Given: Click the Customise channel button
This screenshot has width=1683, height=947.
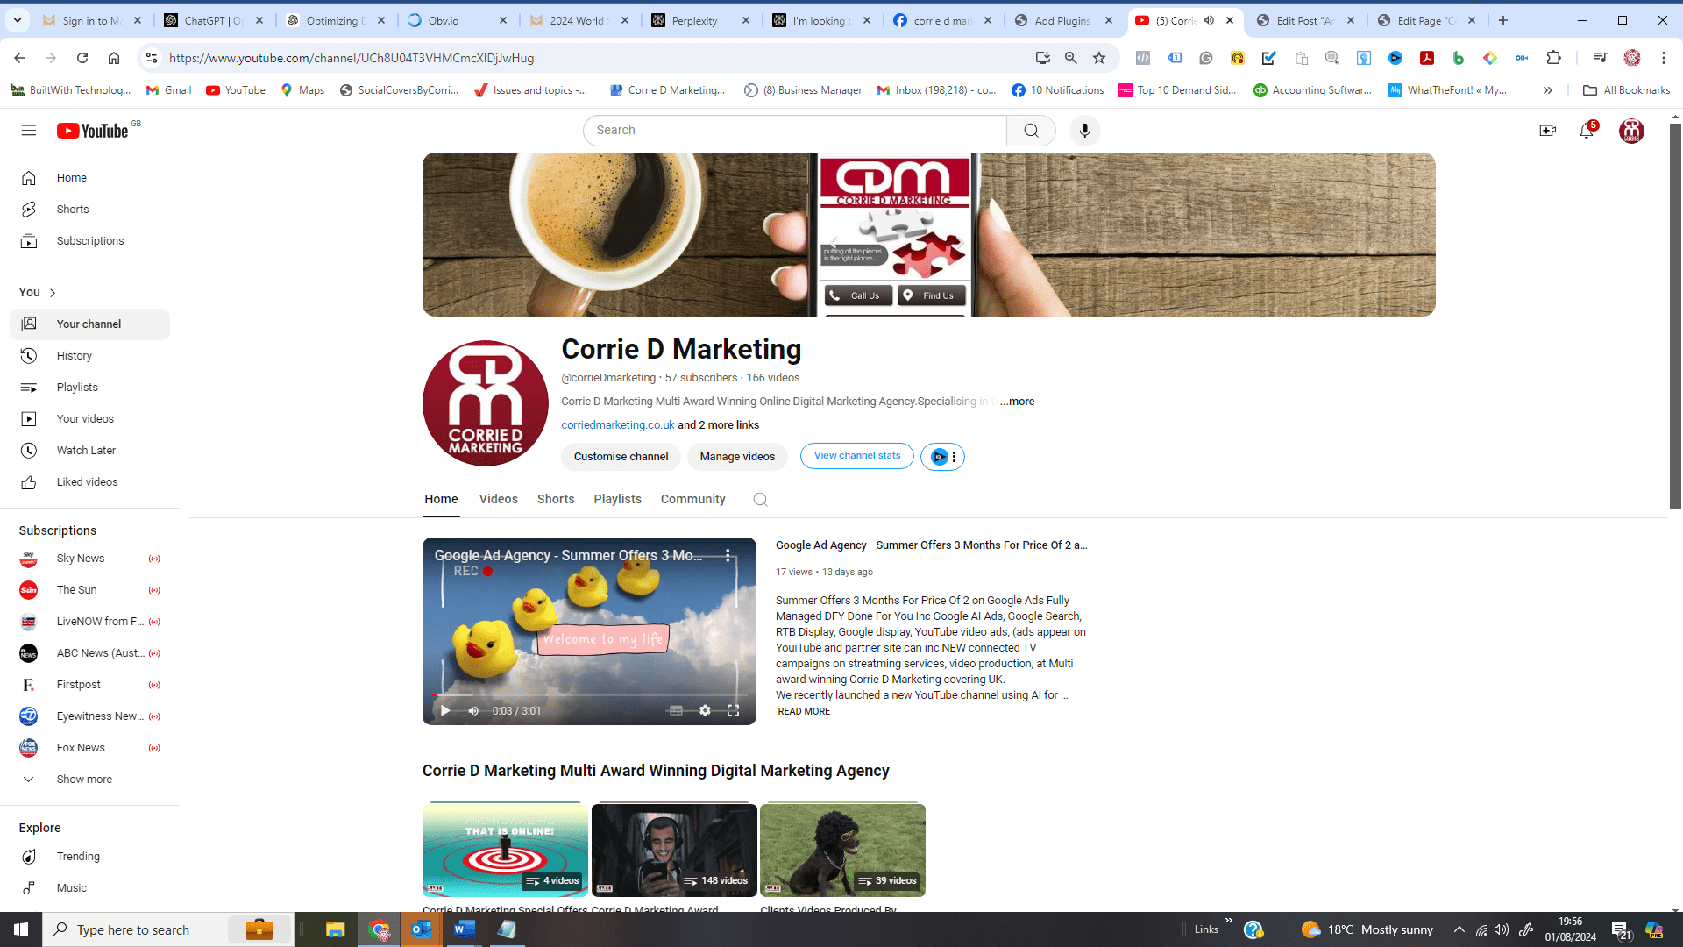Looking at the screenshot, I should (x=621, y=457).
